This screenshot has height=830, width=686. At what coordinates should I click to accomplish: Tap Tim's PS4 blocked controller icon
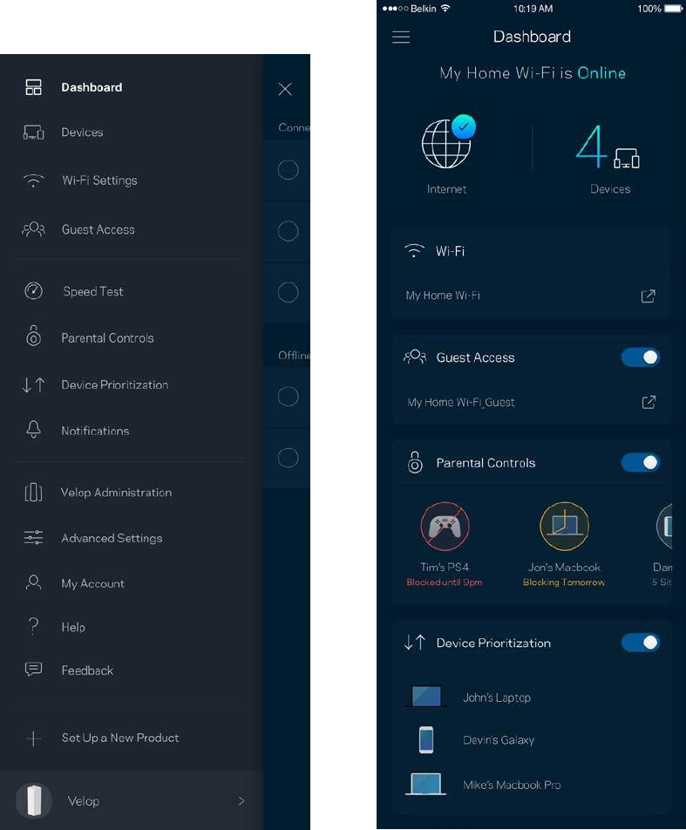445,527
